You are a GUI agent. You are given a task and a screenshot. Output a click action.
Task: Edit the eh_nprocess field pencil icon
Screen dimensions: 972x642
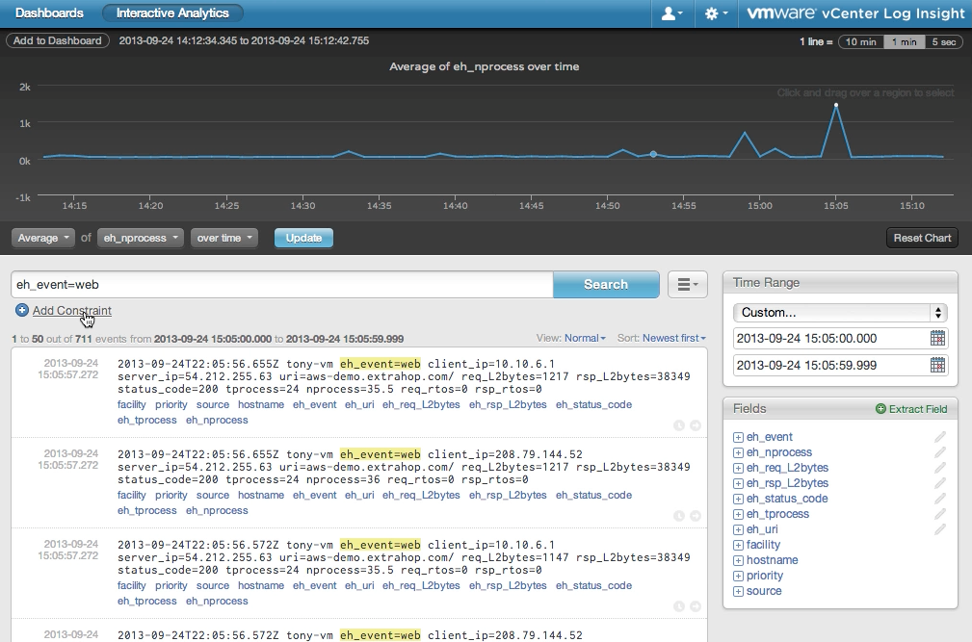pyautogui.click(x=940, y=452)
